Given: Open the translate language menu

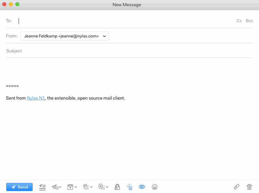Looking at the screenshot, I should (103, 187).
